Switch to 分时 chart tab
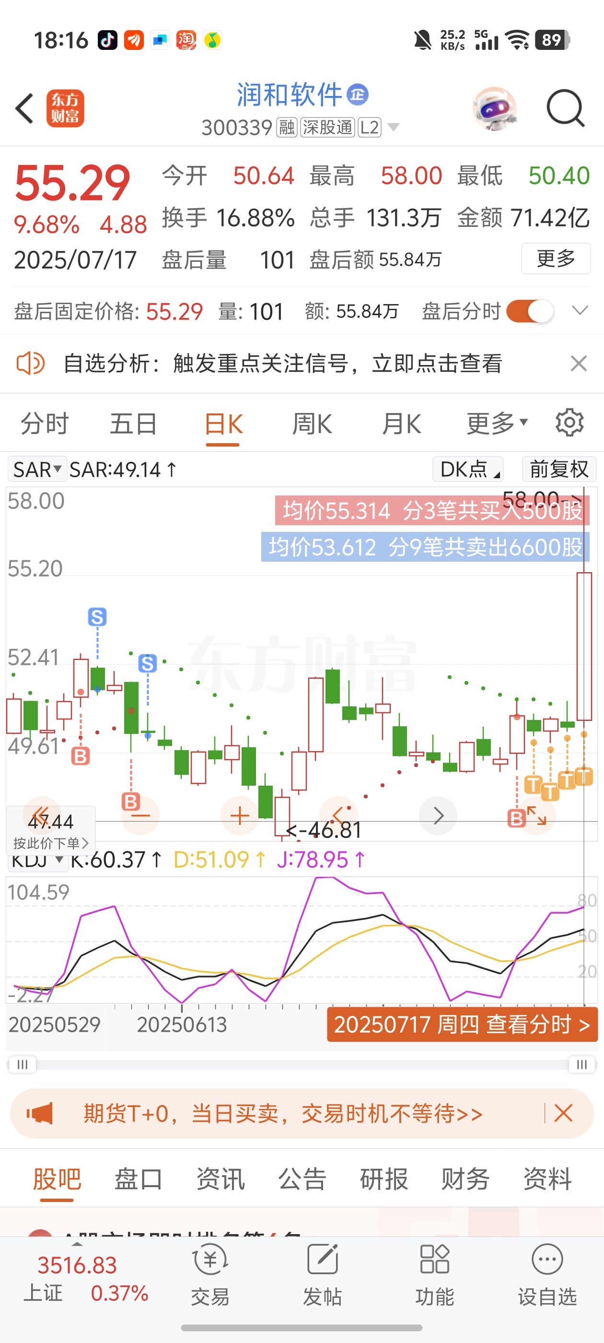 coord(44,423)
